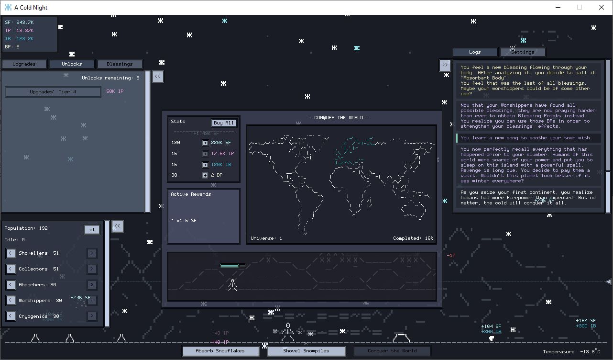The height and width of the screenshot is (360, 613).
Task: Click the stick figure in the conquest battle strip
Action: pyautogui.click(x=232, y=285)
